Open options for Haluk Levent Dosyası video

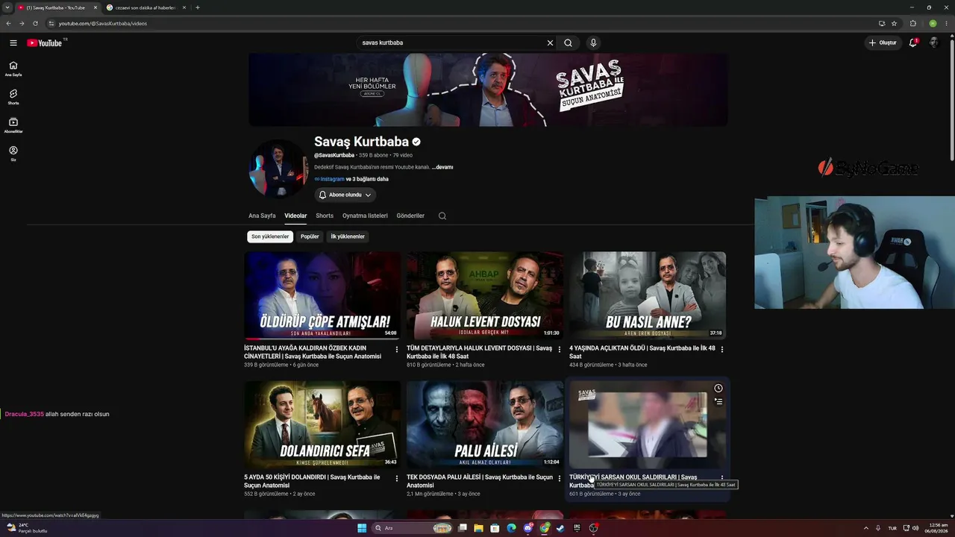[x=560, y=349]
